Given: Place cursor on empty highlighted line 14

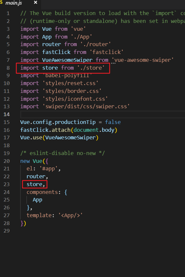Looking at the screenshot, I should pyautogui.click(x=102, y=114).
